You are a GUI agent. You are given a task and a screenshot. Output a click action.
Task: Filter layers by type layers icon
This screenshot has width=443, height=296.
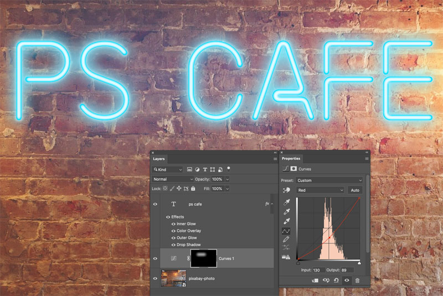(205, 170)
